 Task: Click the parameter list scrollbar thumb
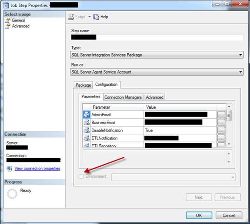tap(229, 115)
